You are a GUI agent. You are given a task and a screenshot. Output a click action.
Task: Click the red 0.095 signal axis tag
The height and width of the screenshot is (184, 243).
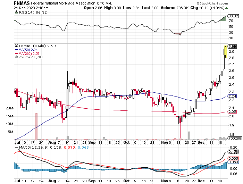coord(233,158)
